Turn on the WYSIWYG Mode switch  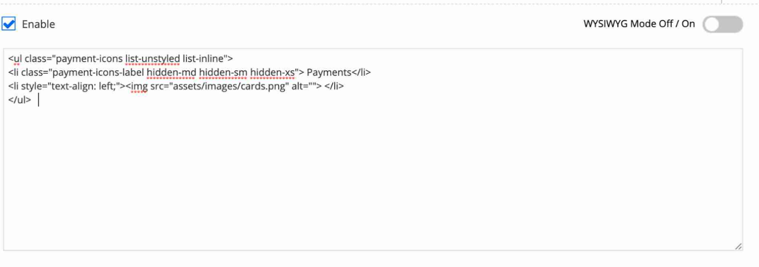pos(722,24)
